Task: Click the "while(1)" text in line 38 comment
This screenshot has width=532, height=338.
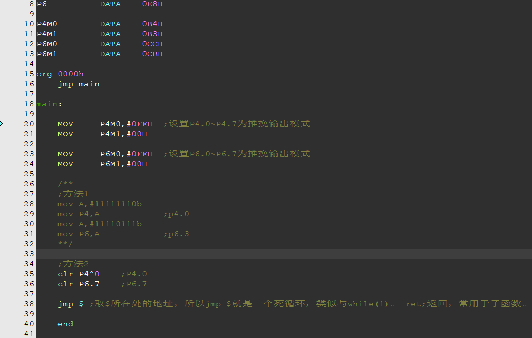Action: pos(368,304)
